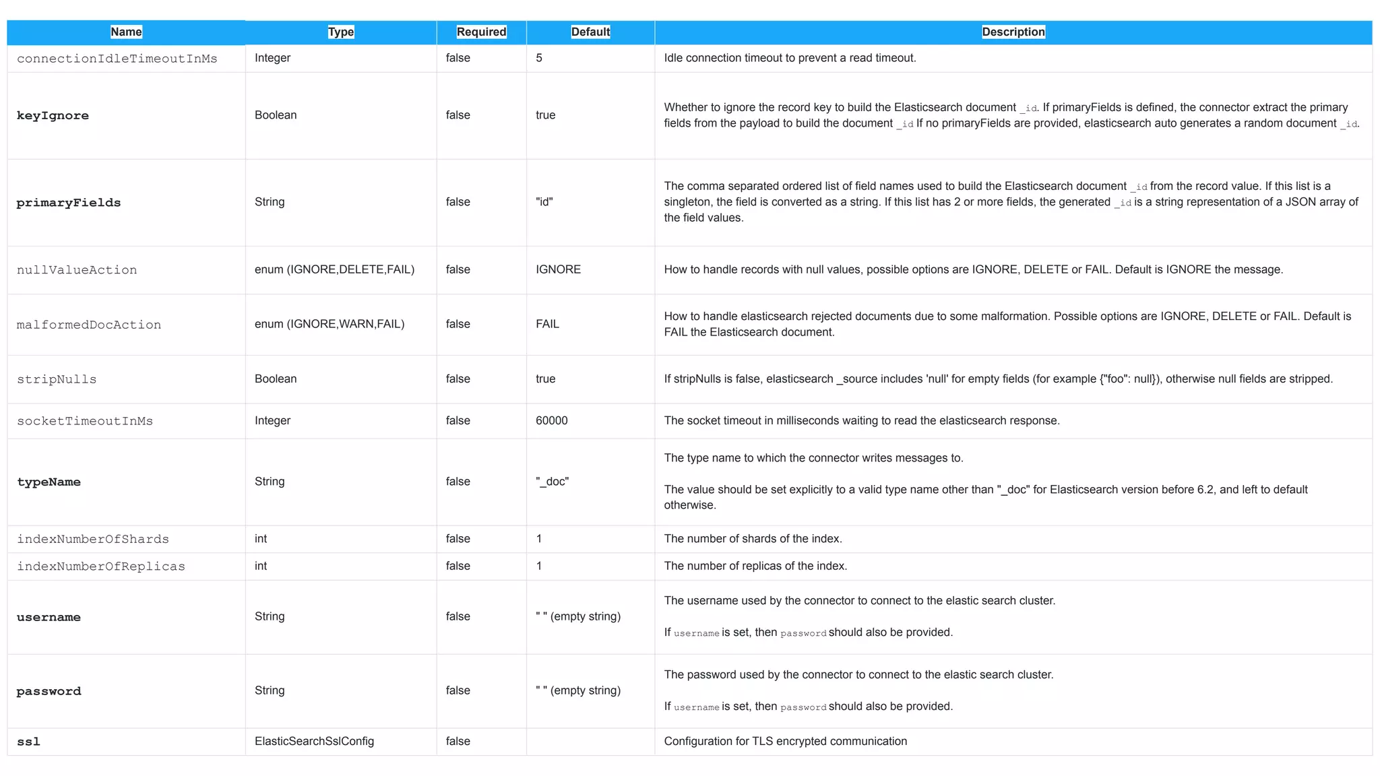Click the Required column header
1380x776 pixels.
[x=481, y=32]
